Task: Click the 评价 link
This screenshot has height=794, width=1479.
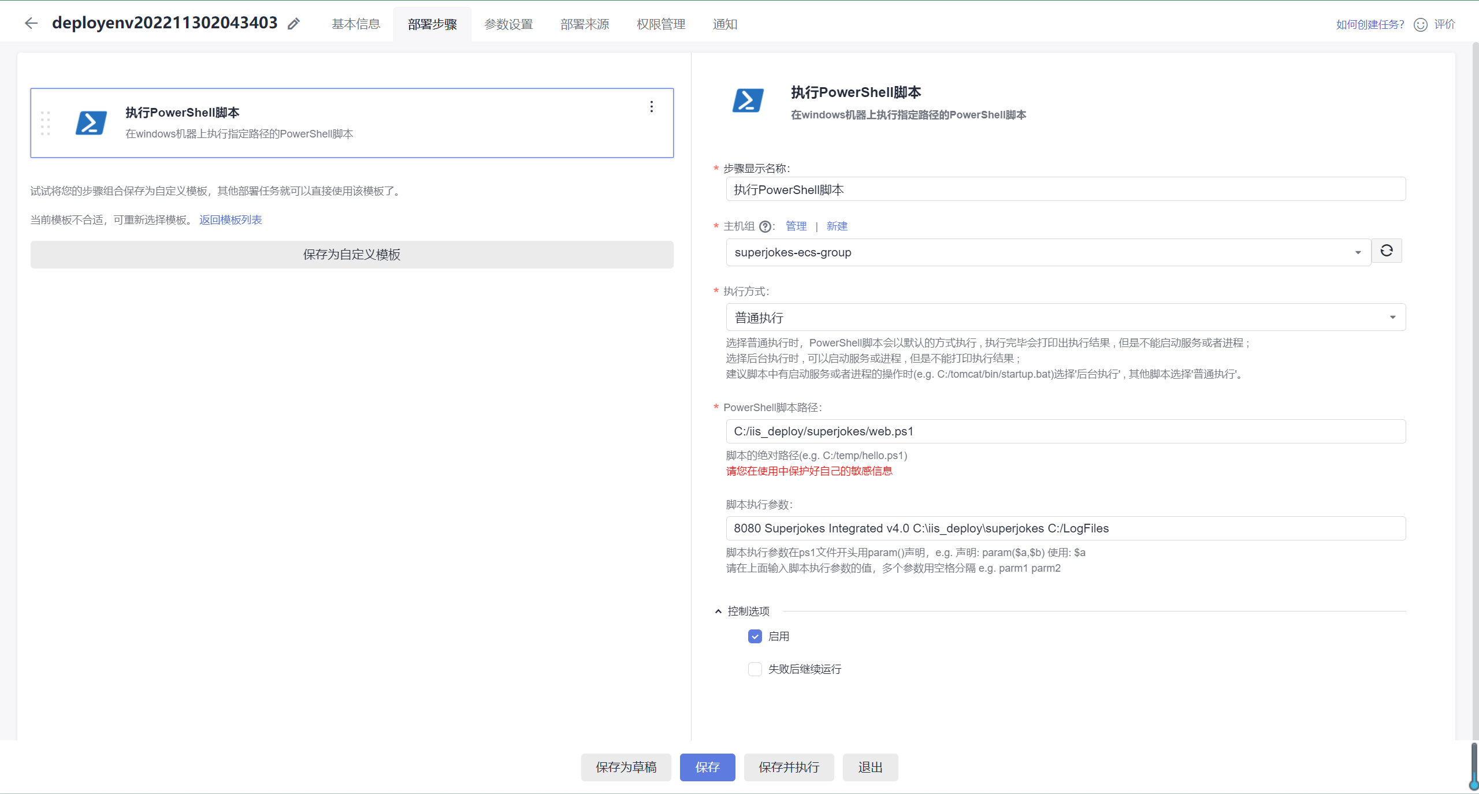Action: pyautogui.click(x=1444, y=24)
